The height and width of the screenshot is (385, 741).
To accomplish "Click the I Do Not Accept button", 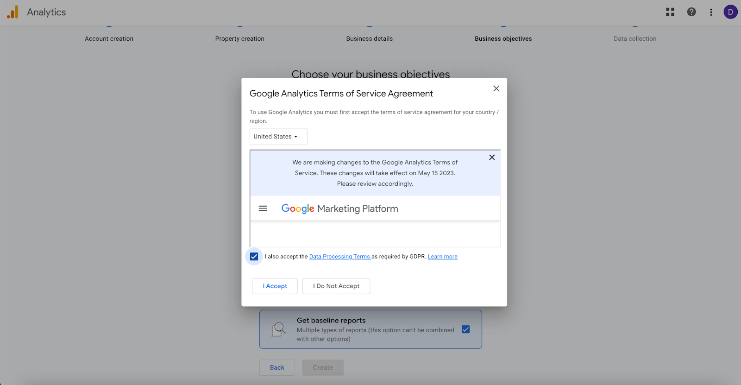I will (x=336, y=286).
